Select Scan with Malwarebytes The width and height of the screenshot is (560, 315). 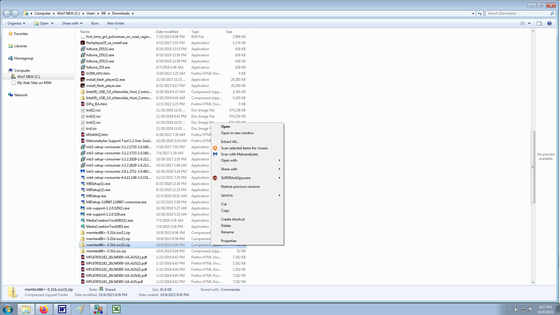tap(239, 154)
